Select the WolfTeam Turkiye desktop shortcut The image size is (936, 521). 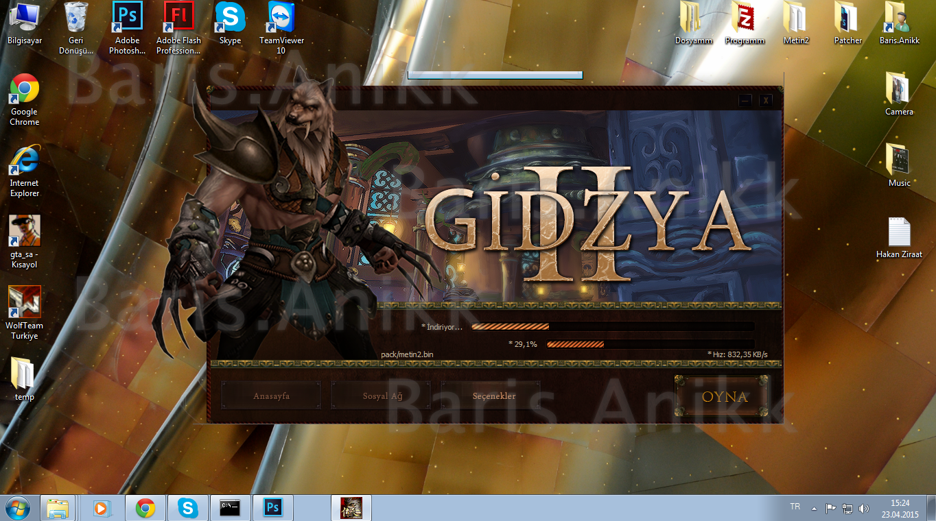pos(24,313)
